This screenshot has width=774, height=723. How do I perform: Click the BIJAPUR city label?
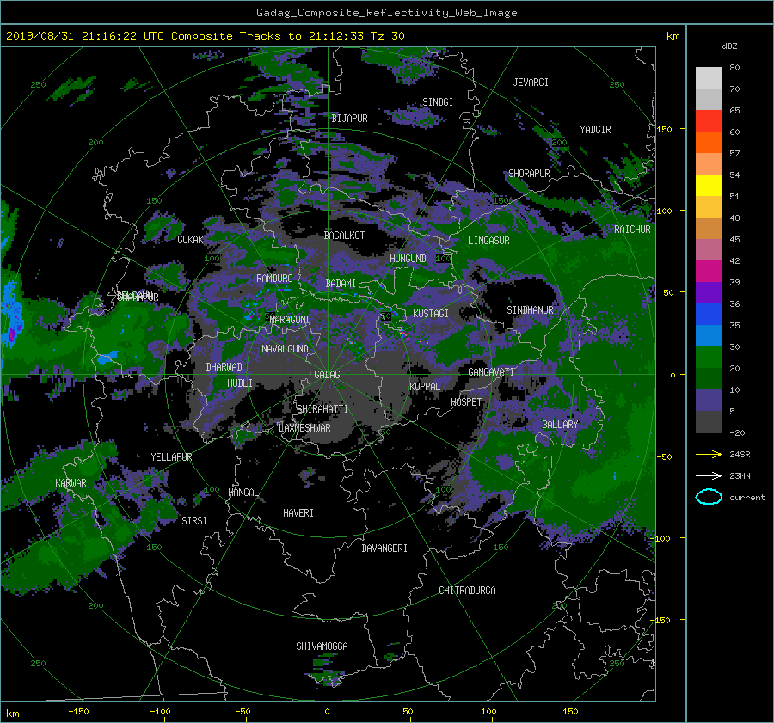click(349, 119)
